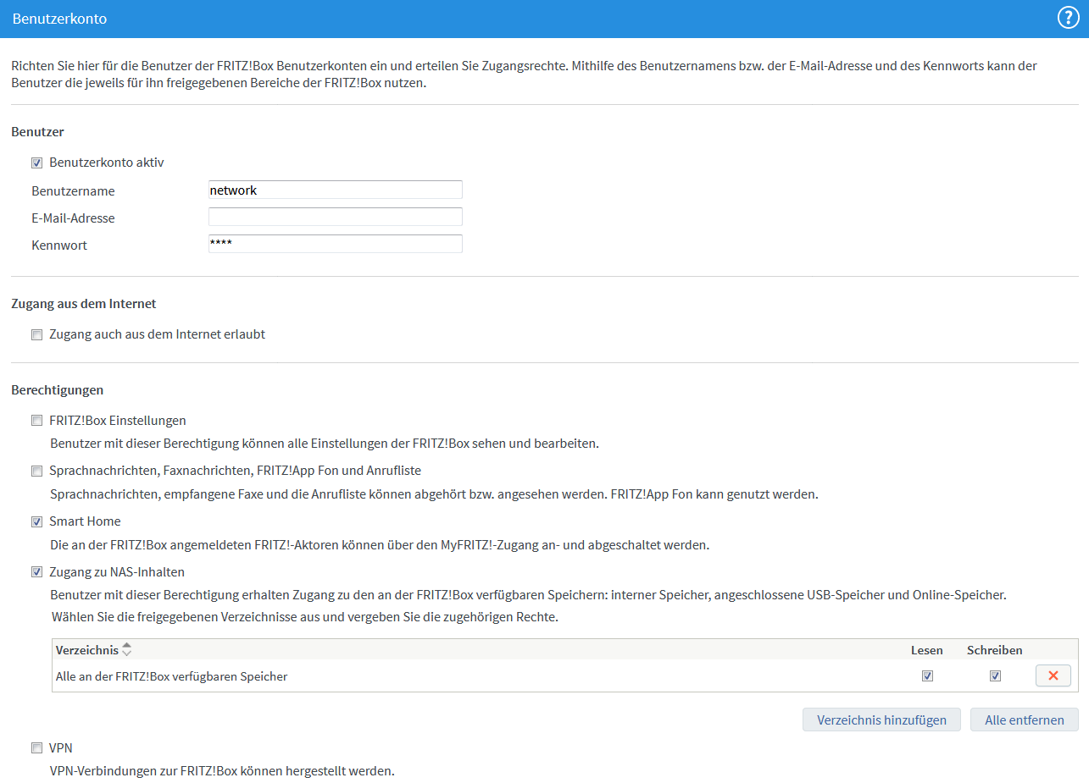This screenshot has width=1089, height=783.
Task: Click the Berechtigungen section heading
Action: pyautogui.click(x=58, y=390)
